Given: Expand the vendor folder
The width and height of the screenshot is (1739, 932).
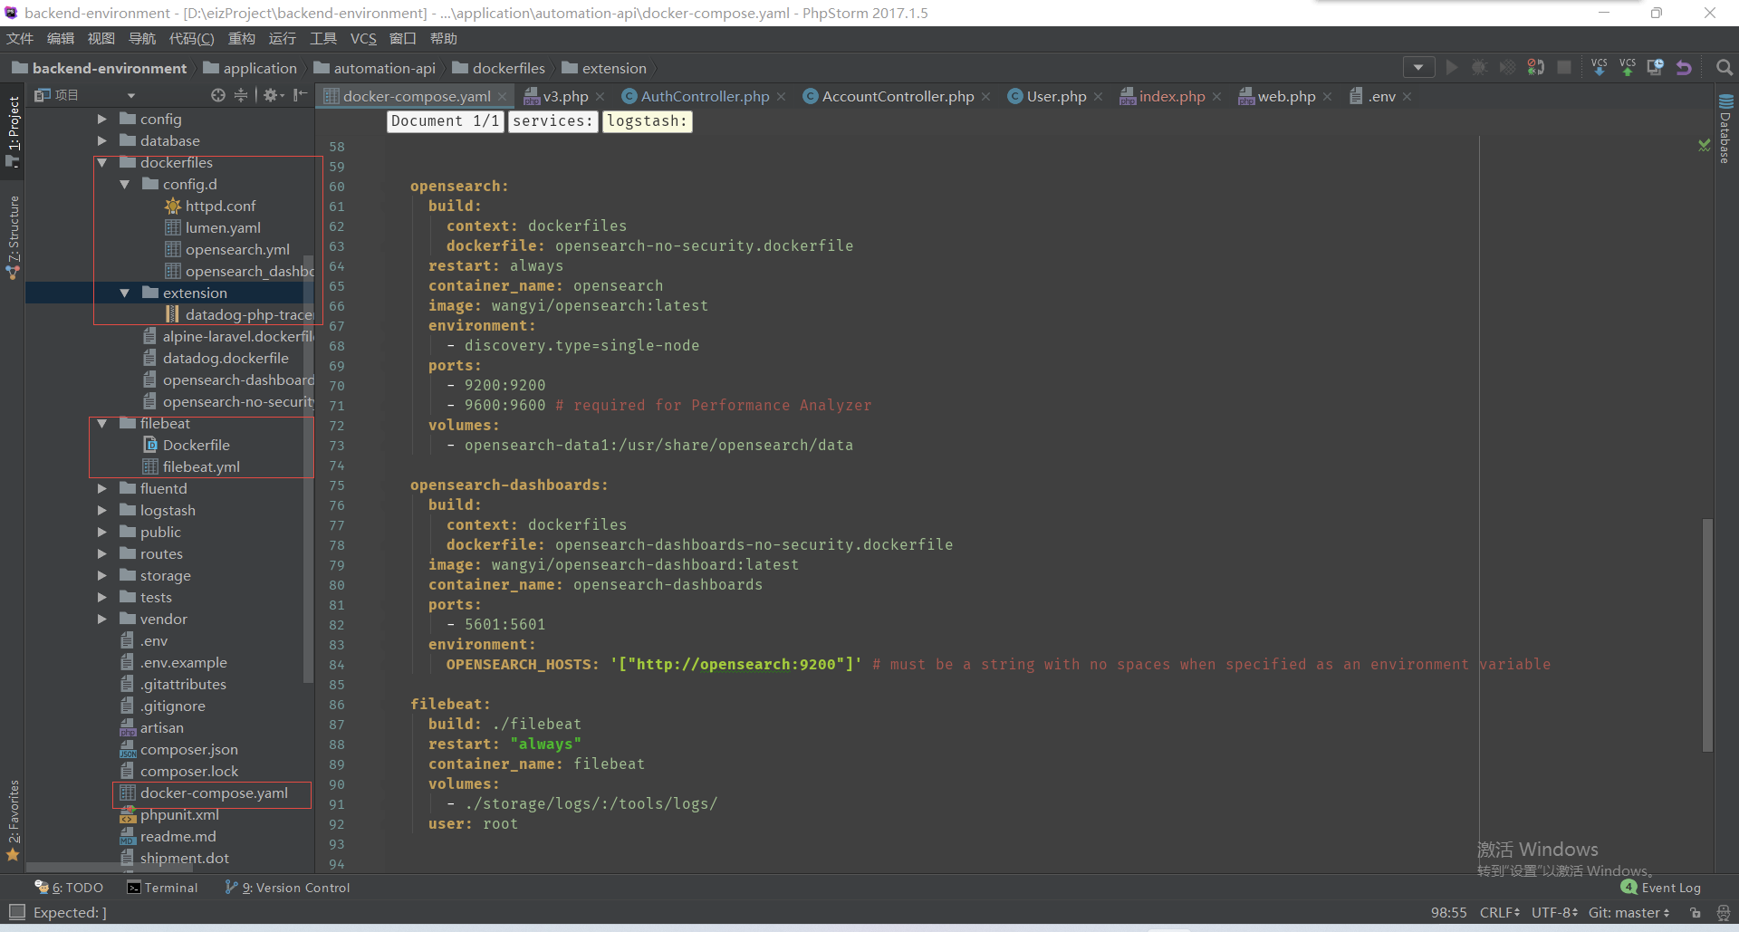Looking at the screenshot, I should [102, 619].
